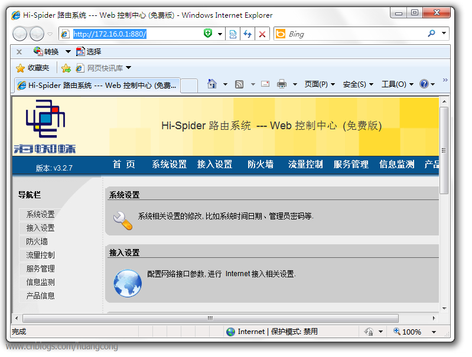Click the red Stop loading icon

pyautogui.click(x=262, y=34)
